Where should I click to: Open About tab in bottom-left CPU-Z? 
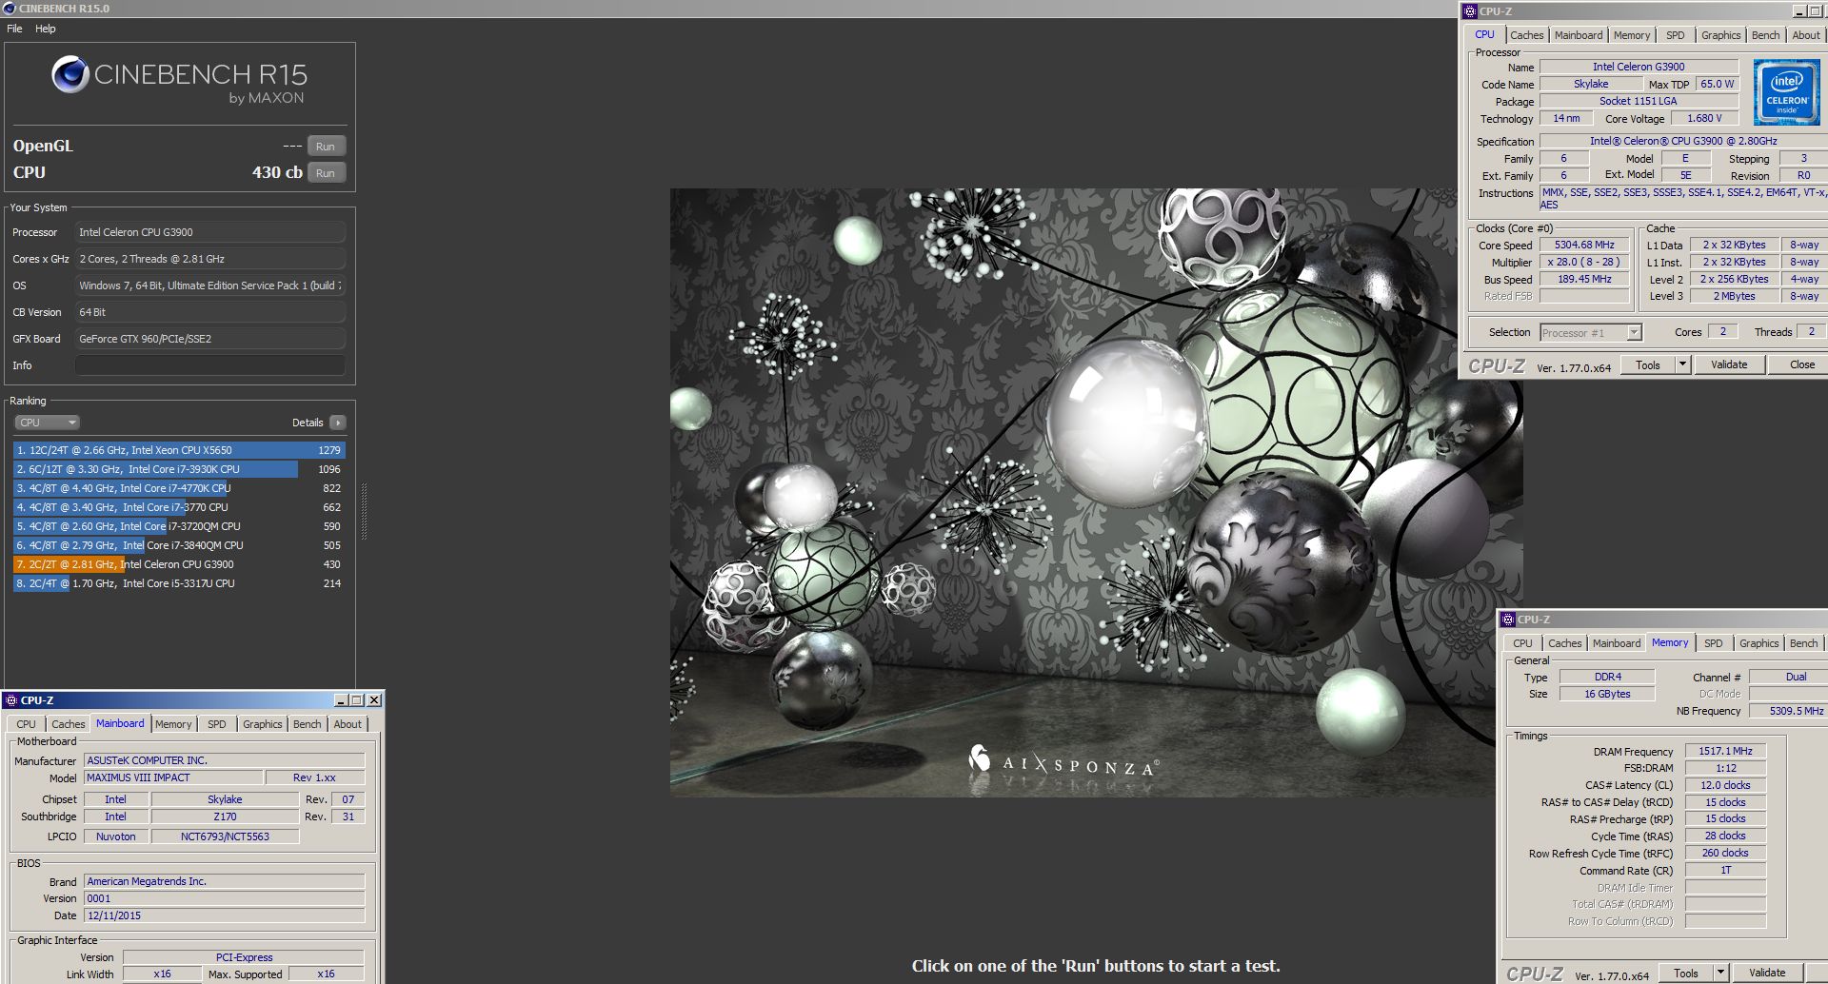coord(348,724)
